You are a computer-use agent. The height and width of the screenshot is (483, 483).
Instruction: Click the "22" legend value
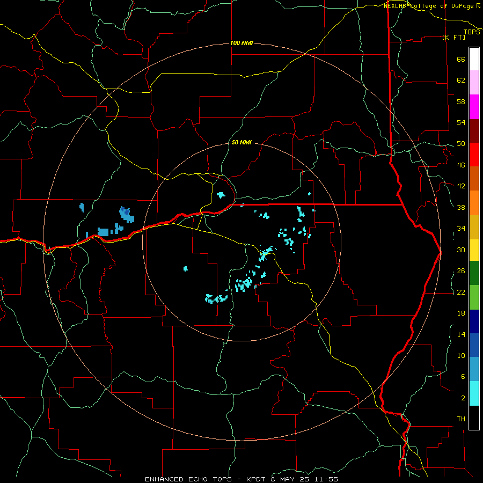tap(461, 292)
